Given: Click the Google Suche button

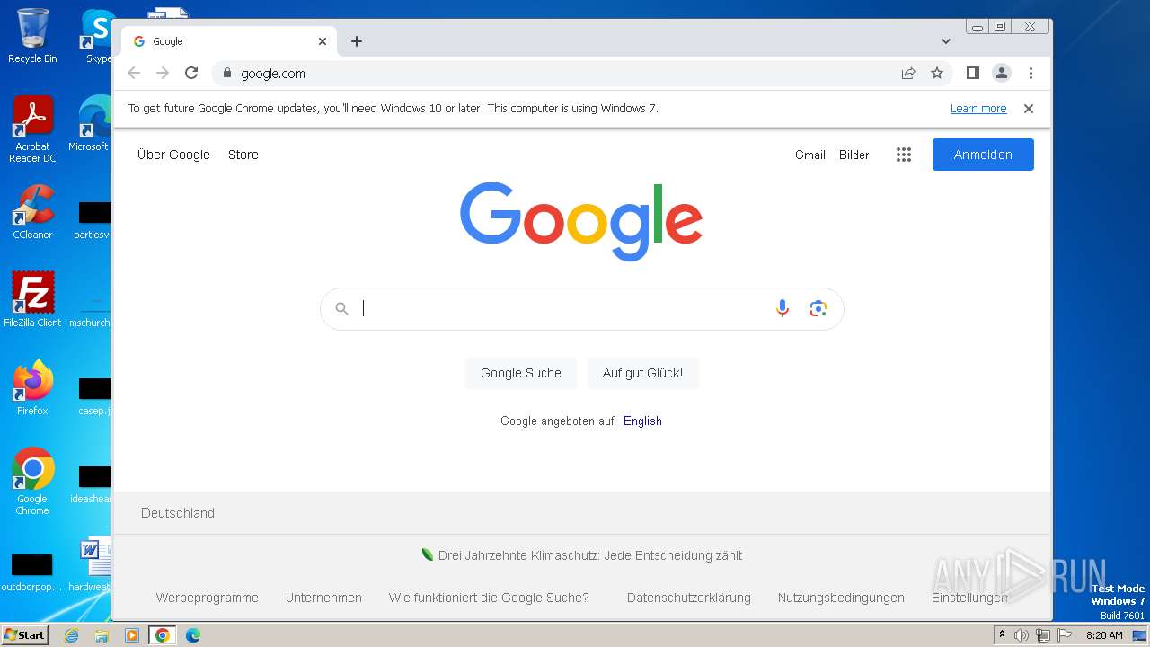Looking at the screenshot, I should 521,373.
